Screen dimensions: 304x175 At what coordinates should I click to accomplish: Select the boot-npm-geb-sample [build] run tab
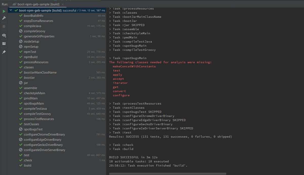pyautogui.click(x=38, y=4)
